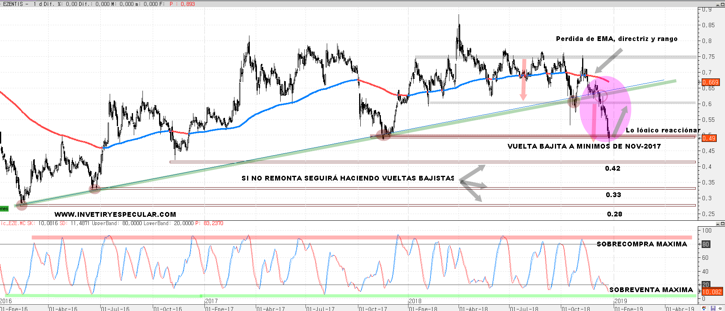Click the pin icon beside the save icon
Viewport: 725px width, 311px height.
[721, 308]
